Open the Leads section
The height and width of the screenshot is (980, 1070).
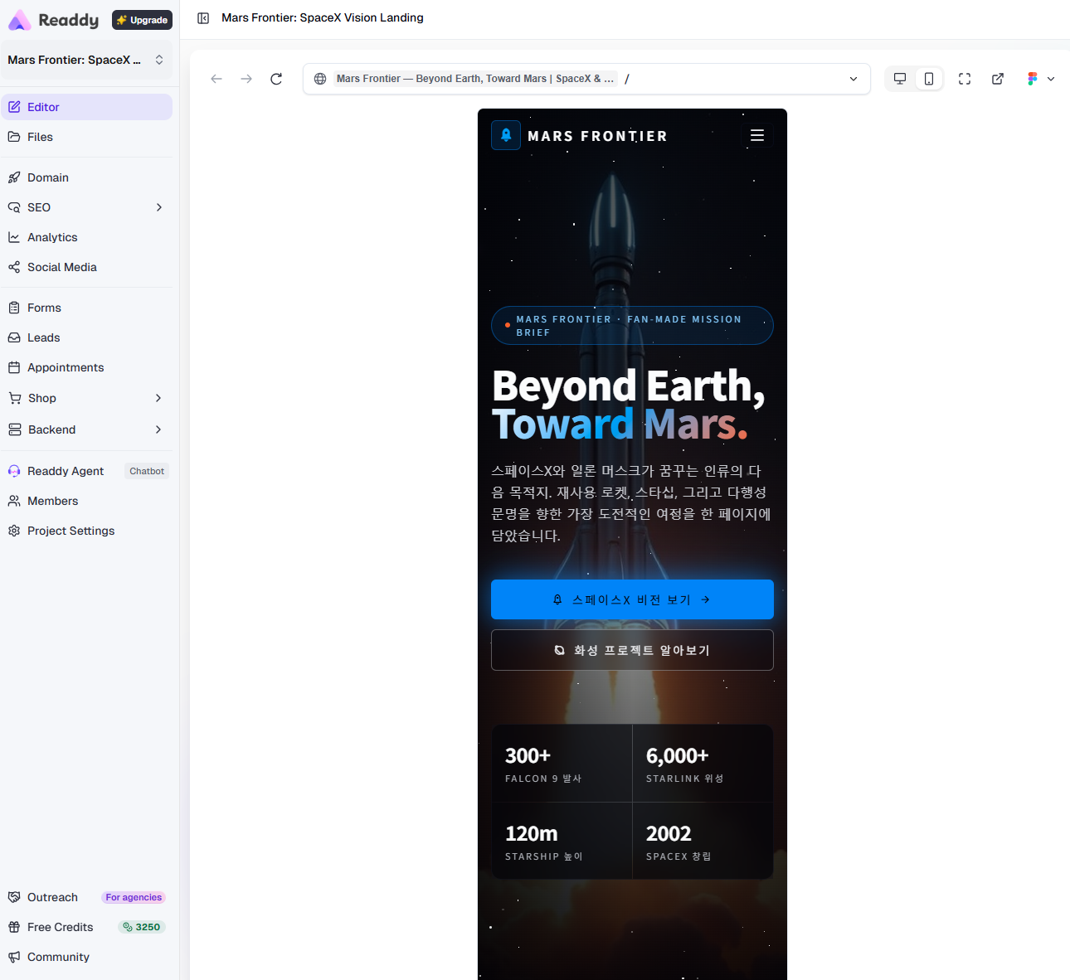86,337
